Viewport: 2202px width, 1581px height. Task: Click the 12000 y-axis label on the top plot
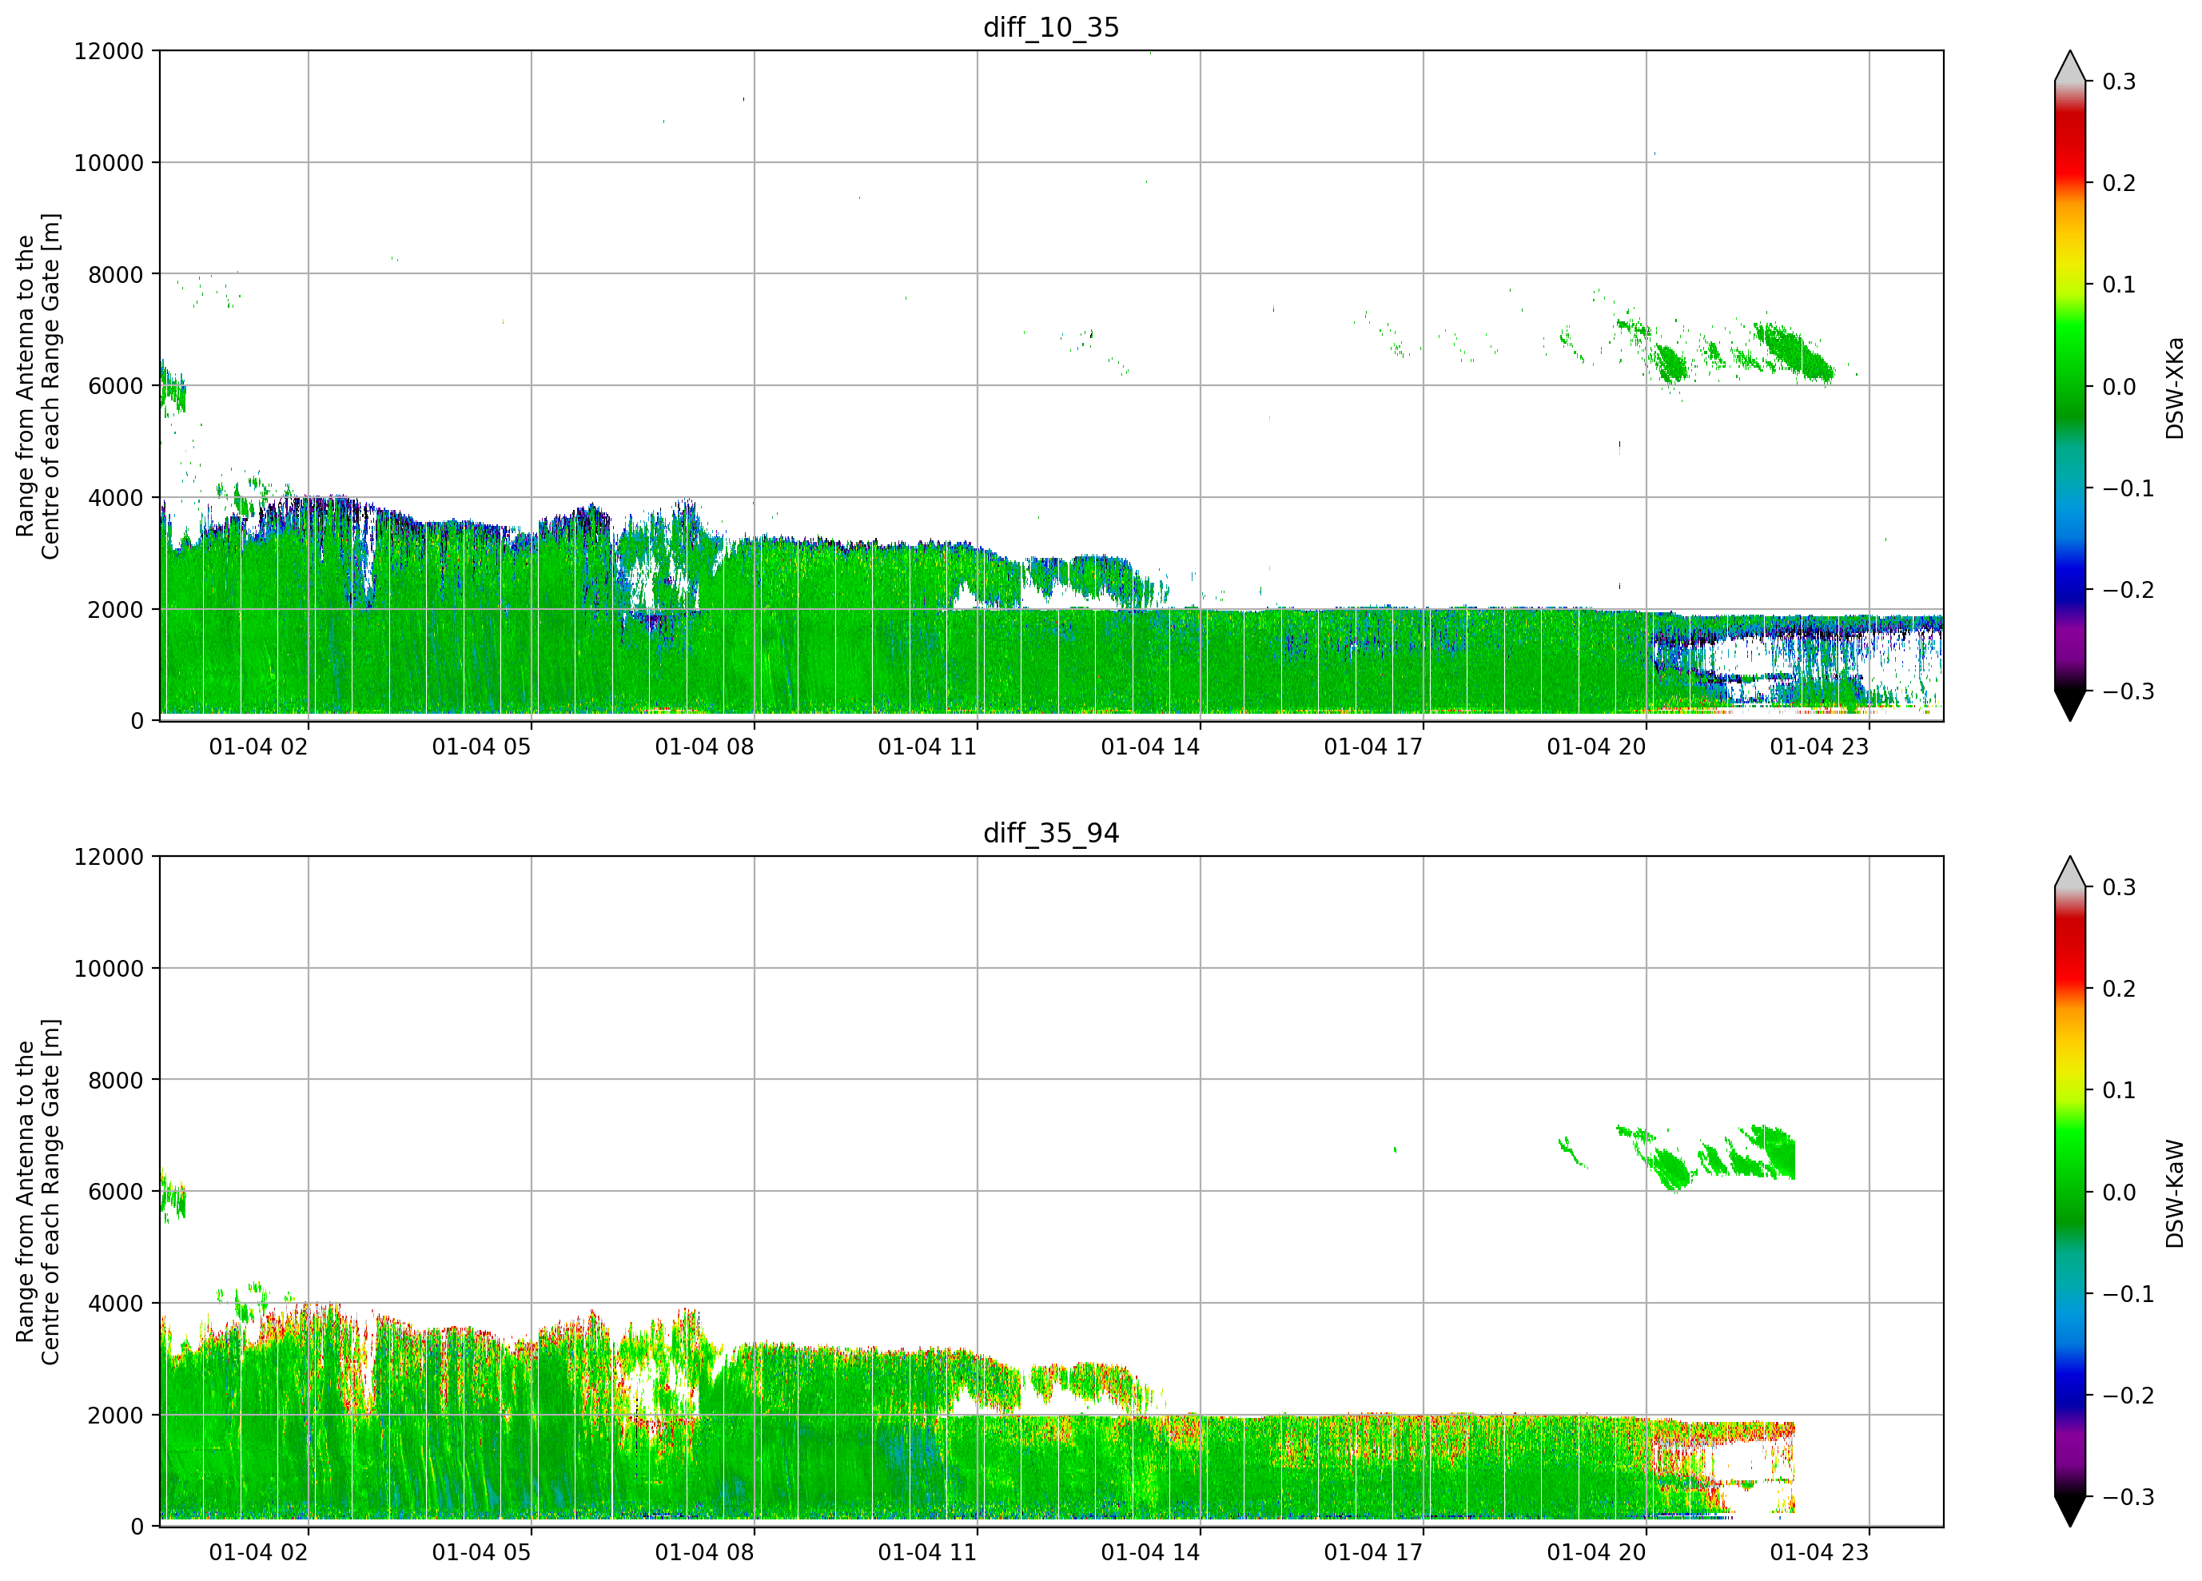[x=109, y=51]
